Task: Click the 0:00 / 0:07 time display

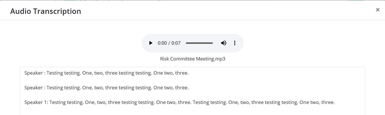Action: pyautogui.click(x=169, y=43)
